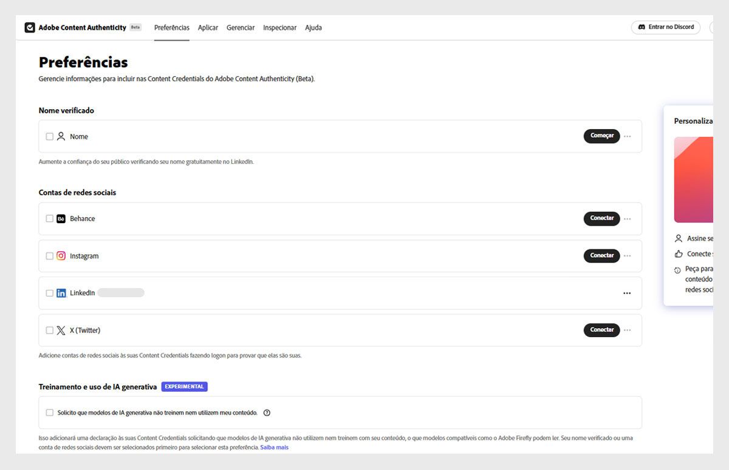The width and height of the screenshot is (729, 470).
Task: Follow the Saiba mais link
Action: pos(274,448)
